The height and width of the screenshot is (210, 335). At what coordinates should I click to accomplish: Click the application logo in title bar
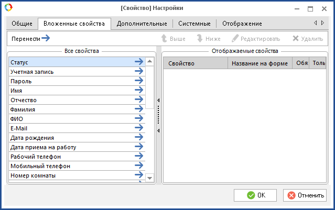click(8, 7)
